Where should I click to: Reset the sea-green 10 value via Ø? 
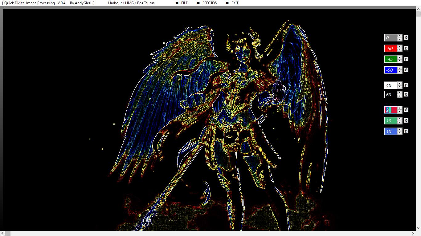(x=406, y=120)
